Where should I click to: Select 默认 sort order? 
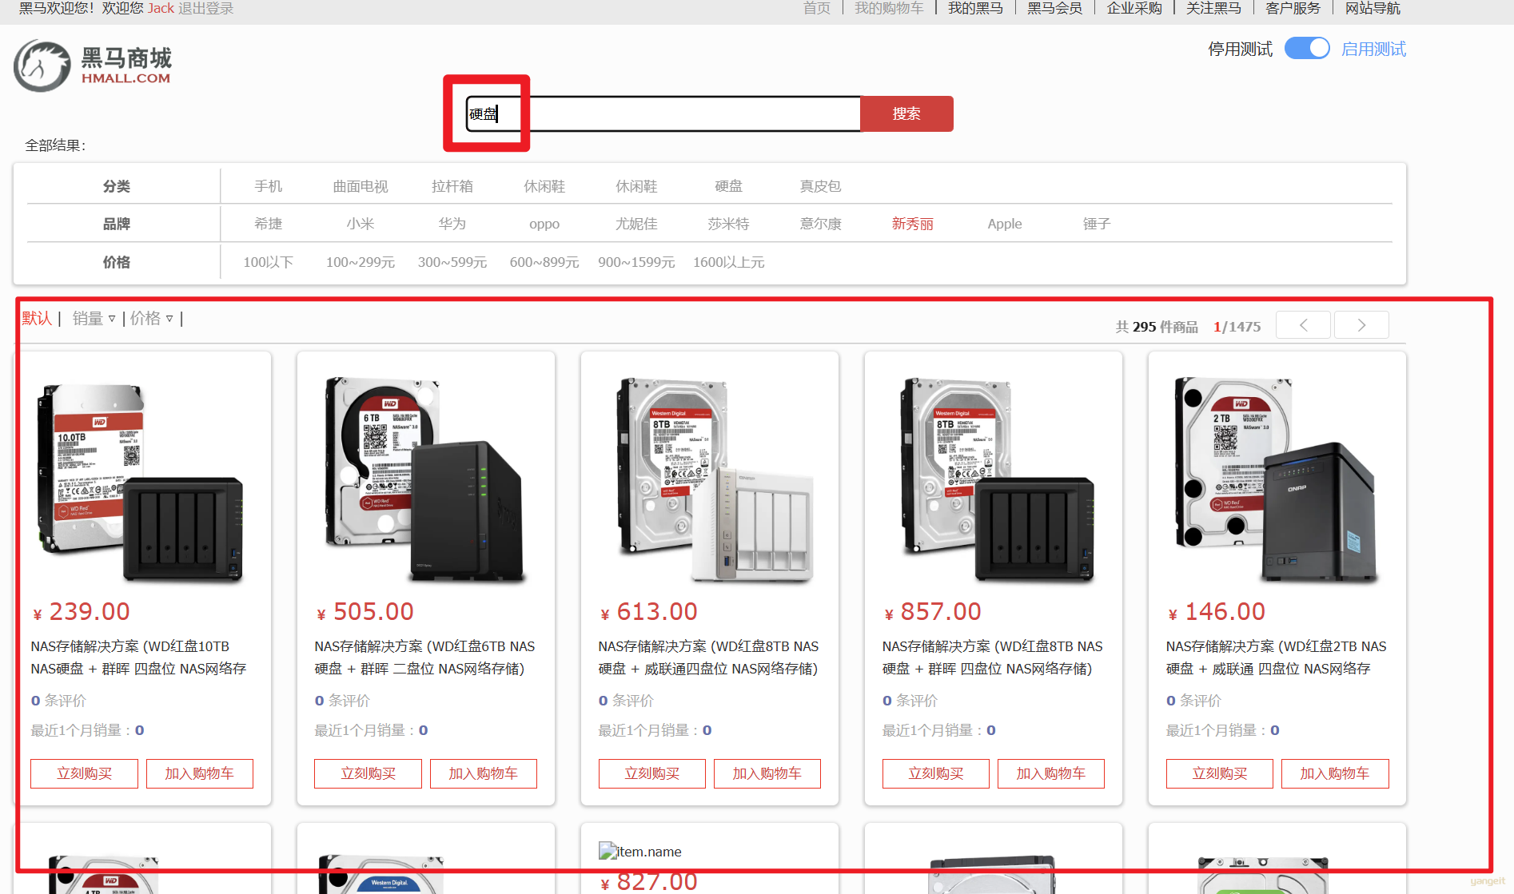coord(37,319)
